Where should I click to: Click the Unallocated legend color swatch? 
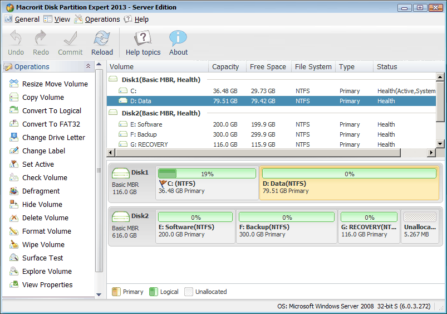click(x=189, y=292)
